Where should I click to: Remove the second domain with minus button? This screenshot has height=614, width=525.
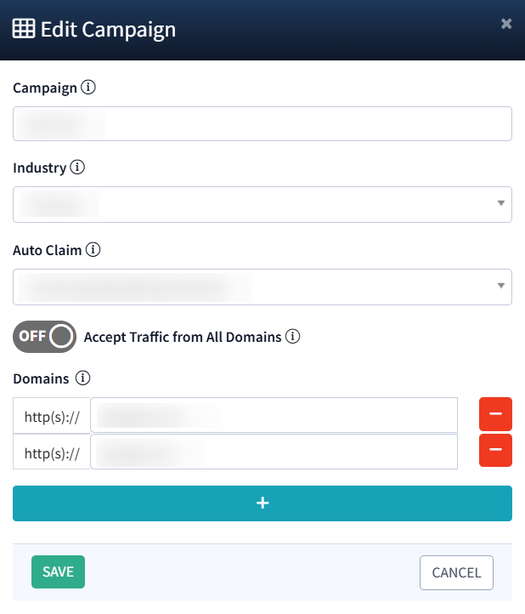[x=495, y=451]
